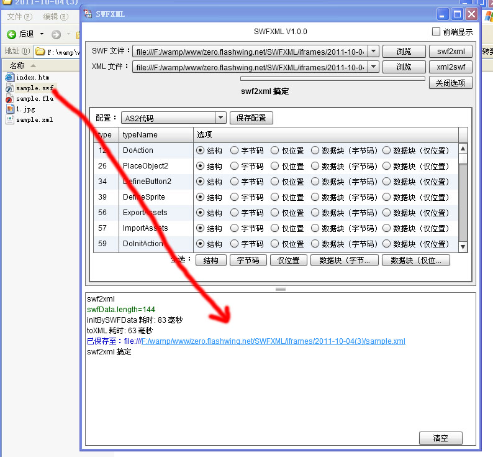Screen dimensions: 493x457
Task: Click the swfData.length=144 log line
Action: 121,309
